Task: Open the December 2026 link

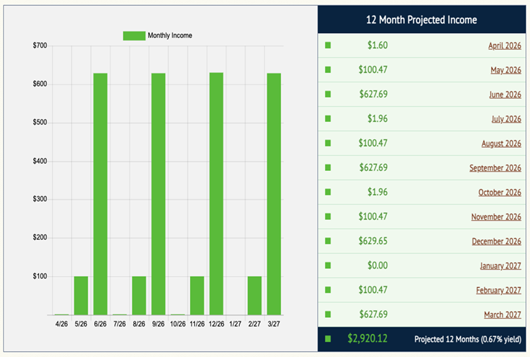Action: tap(496, 242)
